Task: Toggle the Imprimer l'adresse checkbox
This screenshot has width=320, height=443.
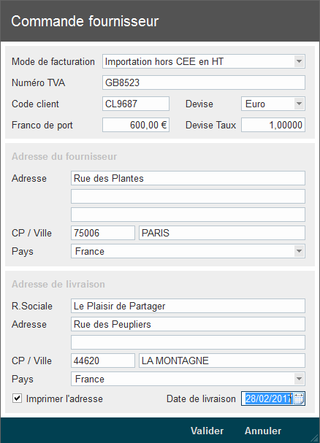Action: tap(17, 398)
